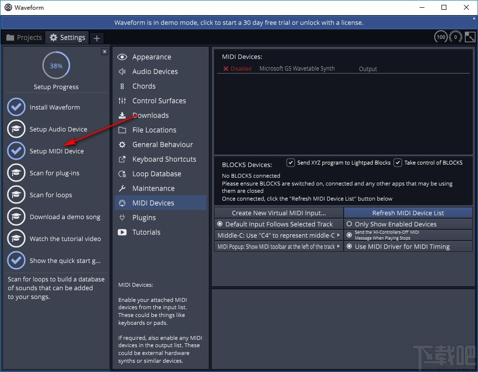Click the fullscreen arrow icon at top right
Image resolution: width=478 pixels, height=372 pixels.
[470, 37]
